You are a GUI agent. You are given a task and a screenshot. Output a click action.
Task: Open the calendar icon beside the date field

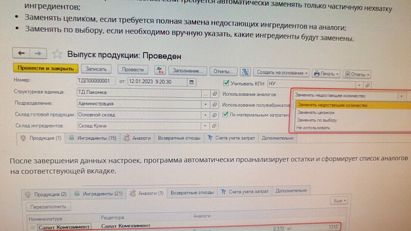[191, 82]
